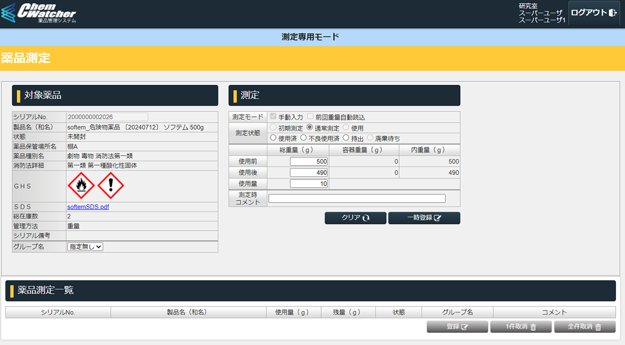The width and height of the screenshot is (625, 345).
Task: Select the 持出 radio button
Action: point(346,138)
